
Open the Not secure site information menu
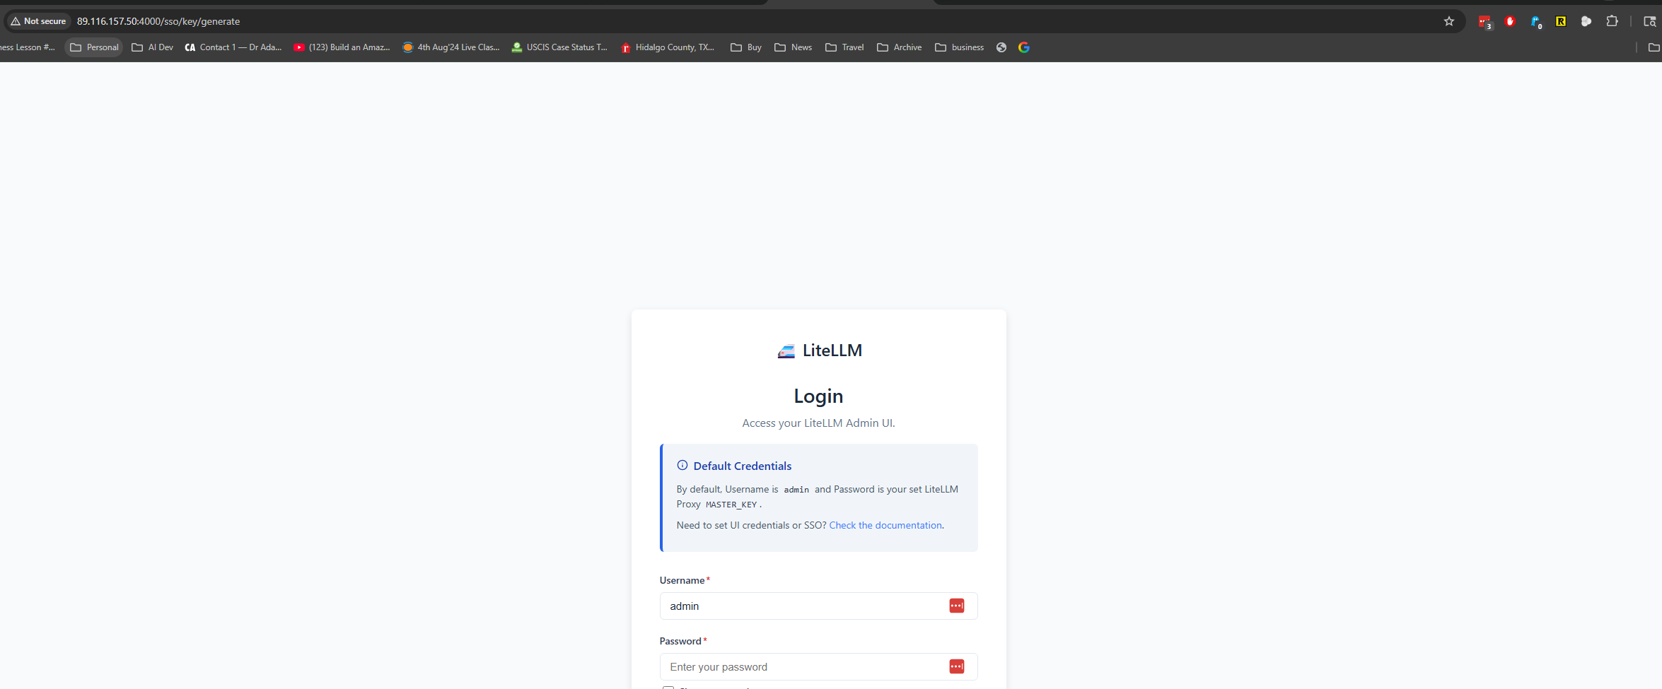38,21
